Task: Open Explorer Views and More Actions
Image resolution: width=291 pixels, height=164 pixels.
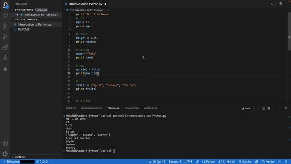Action: (56, 4)
